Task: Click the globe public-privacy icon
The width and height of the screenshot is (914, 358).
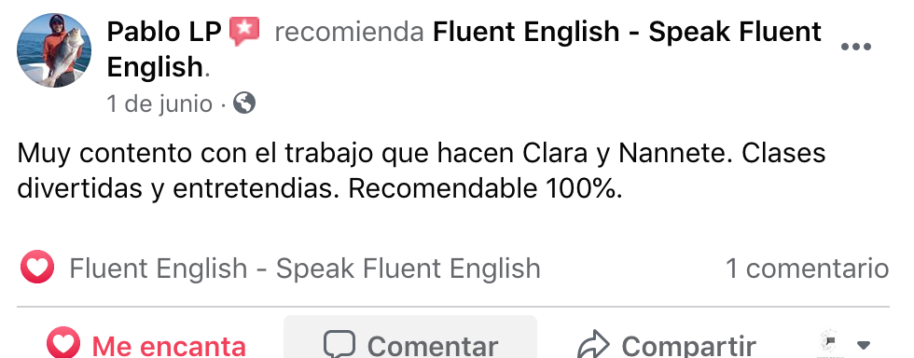Action: tap(244, 103)
